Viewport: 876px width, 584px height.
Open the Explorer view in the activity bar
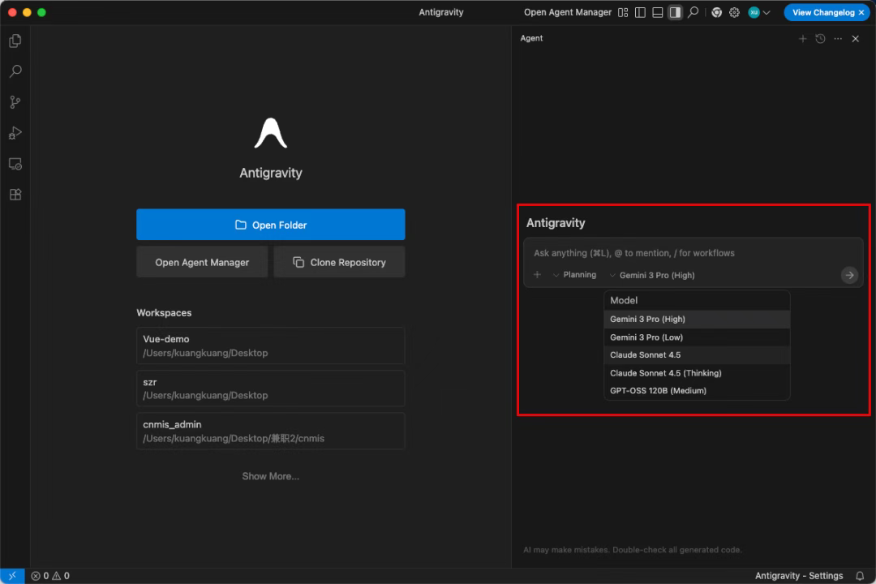pos(15,41)
